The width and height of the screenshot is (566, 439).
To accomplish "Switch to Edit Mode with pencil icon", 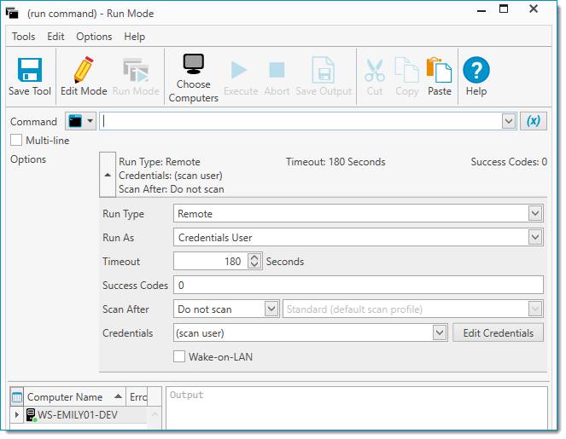I will [x=84, y=71].
